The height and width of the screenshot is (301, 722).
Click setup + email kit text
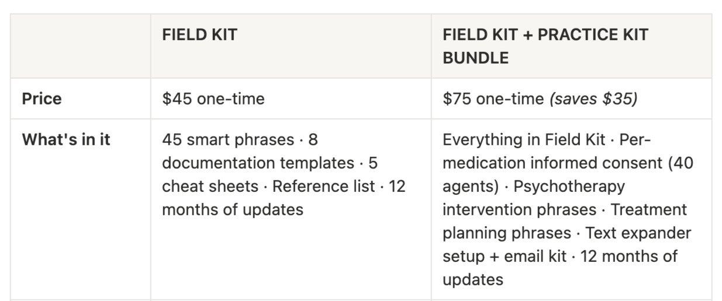pos(505,257)
